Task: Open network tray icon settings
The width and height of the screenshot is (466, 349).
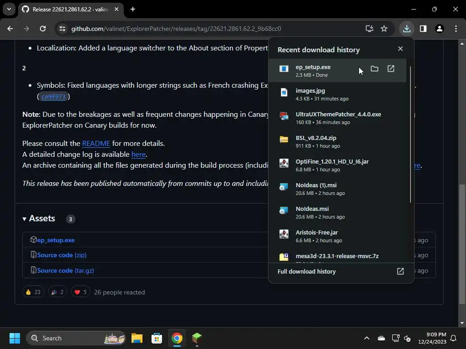Action: tap(395, 338)
